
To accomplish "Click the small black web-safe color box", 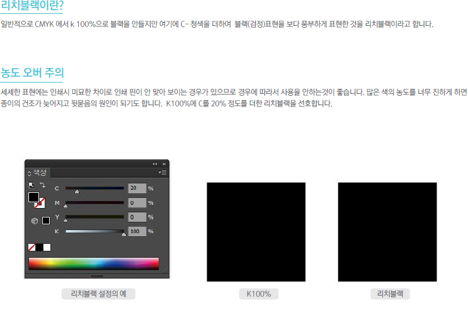I will (46, 221).
